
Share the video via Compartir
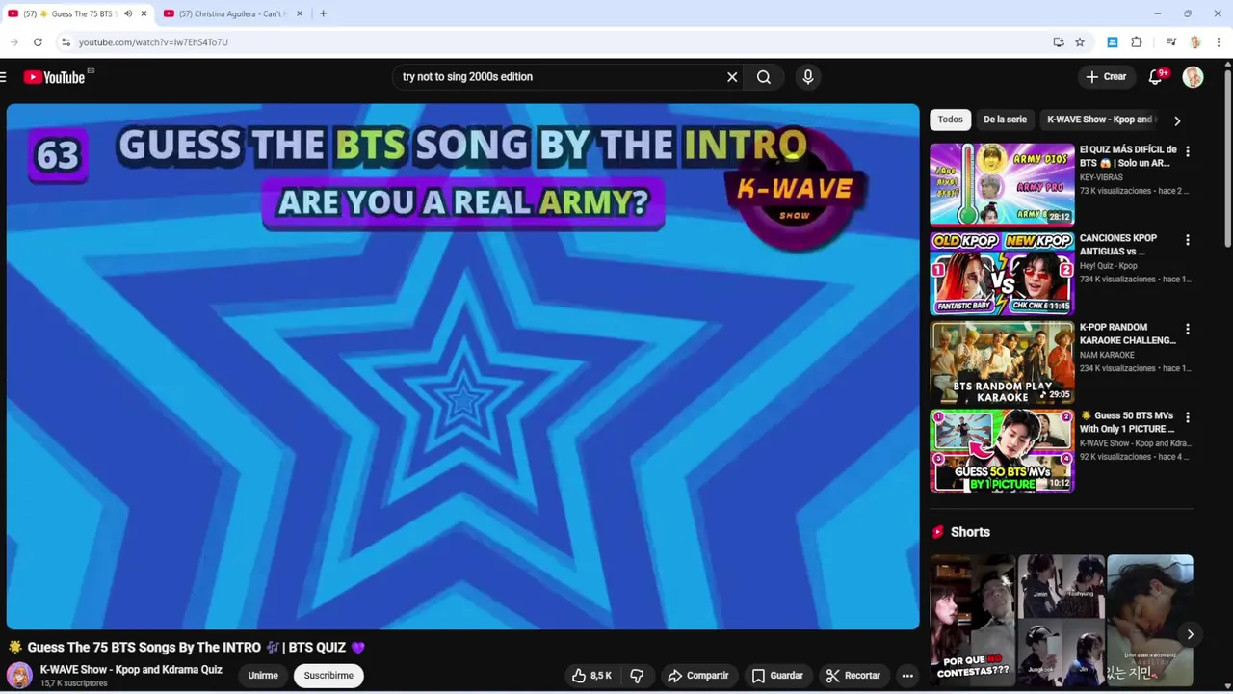click(697, 676)
